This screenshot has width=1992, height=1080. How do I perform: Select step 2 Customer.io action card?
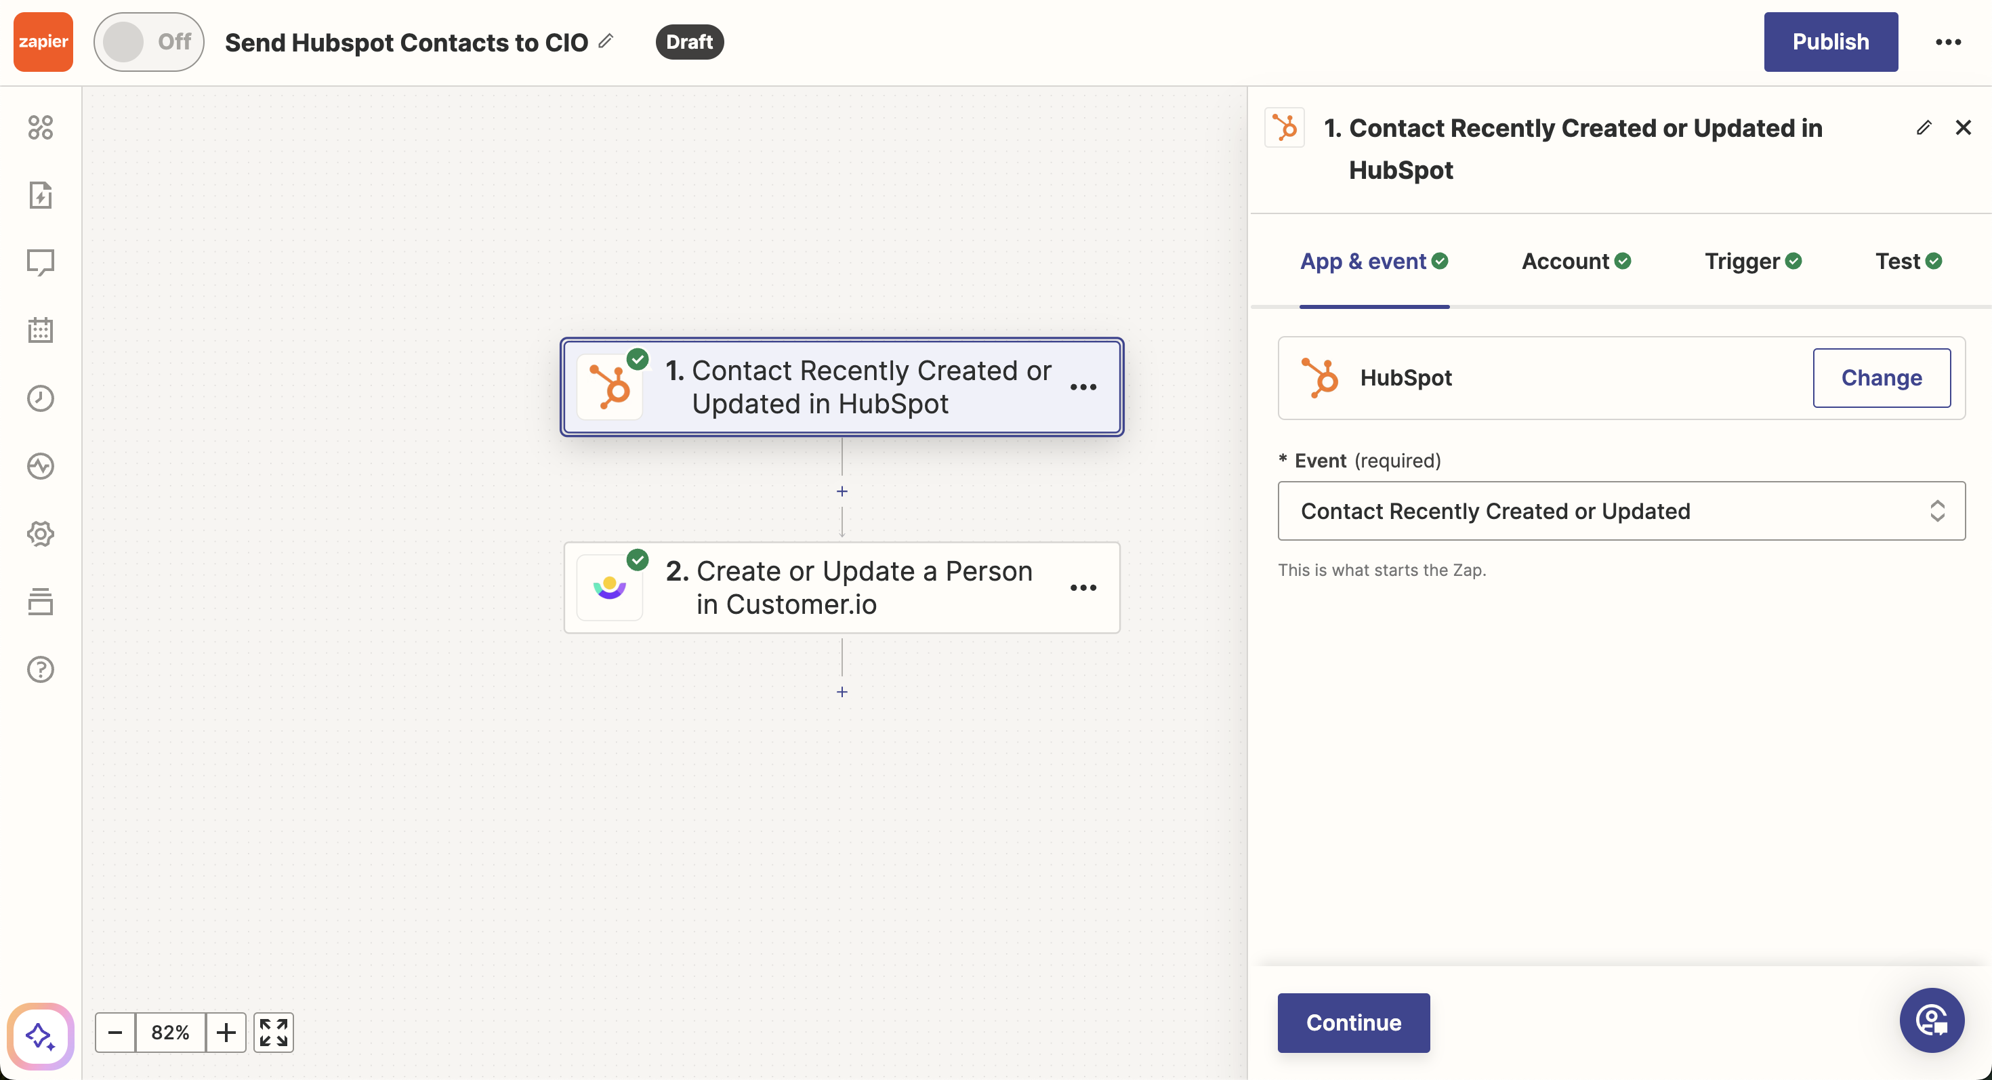[842, 587]
